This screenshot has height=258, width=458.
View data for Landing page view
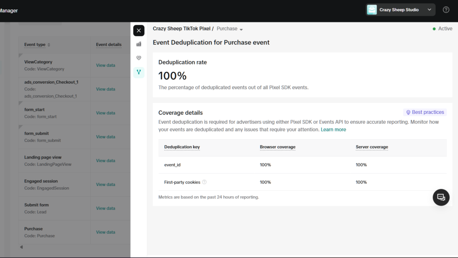tap(106, 160)
